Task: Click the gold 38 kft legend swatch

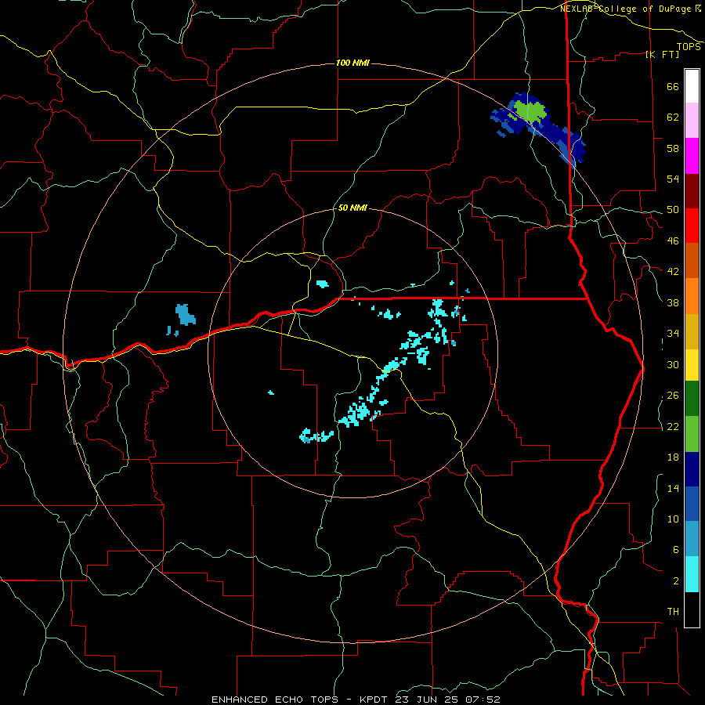Action: tap(692, 331)
